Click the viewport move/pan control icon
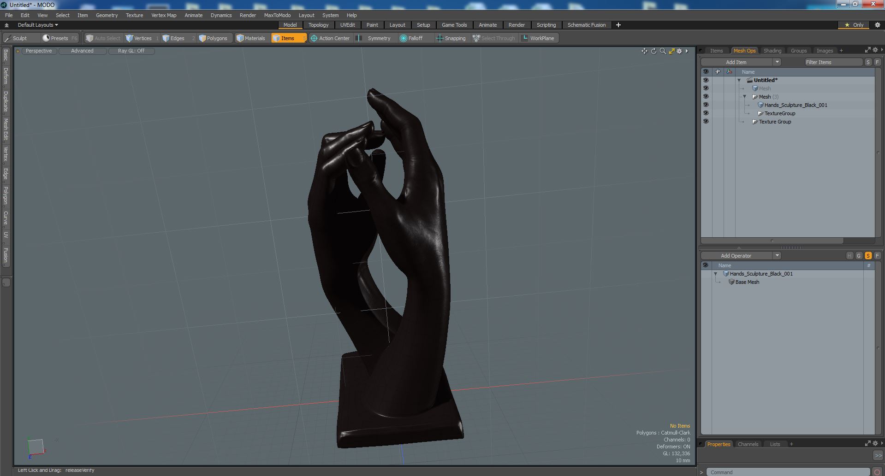Screen dimensions: 885x476 (x=644, y=51)
